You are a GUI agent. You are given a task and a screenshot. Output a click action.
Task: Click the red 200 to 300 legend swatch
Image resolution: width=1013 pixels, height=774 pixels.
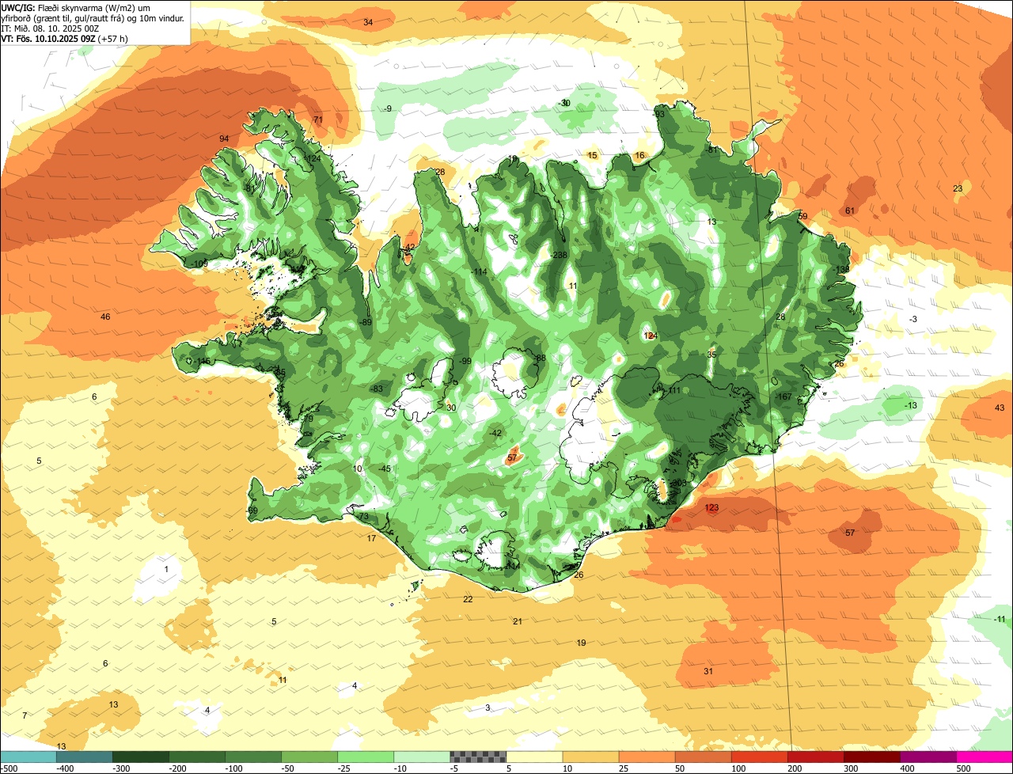coord(815,757)
